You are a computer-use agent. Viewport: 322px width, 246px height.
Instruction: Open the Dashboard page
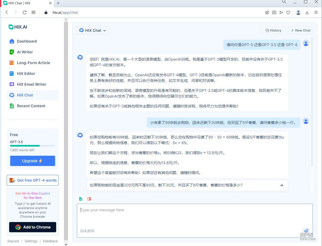click(27, 41)
